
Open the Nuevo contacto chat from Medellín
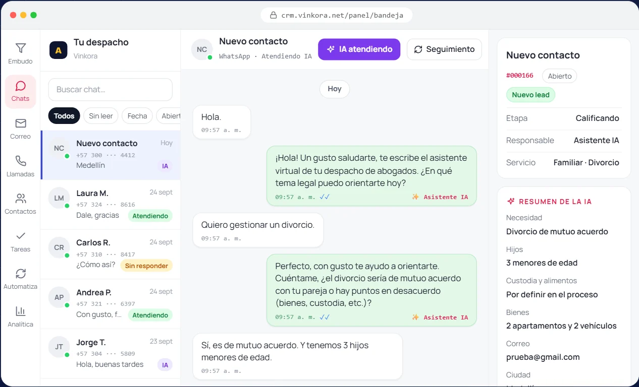(x=111, y=155)
